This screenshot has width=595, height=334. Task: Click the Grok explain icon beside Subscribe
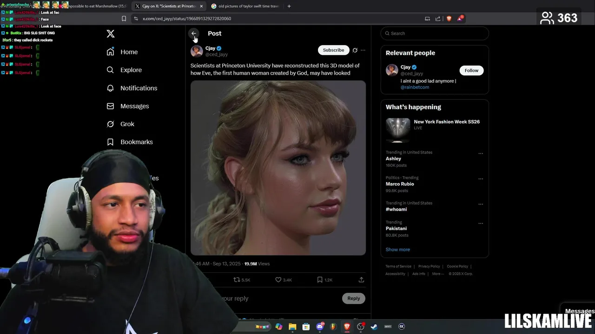pos(355,50)
